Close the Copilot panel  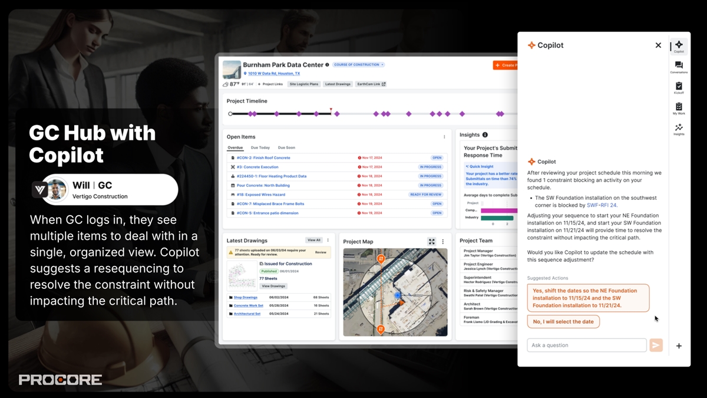tap(658, 45)
